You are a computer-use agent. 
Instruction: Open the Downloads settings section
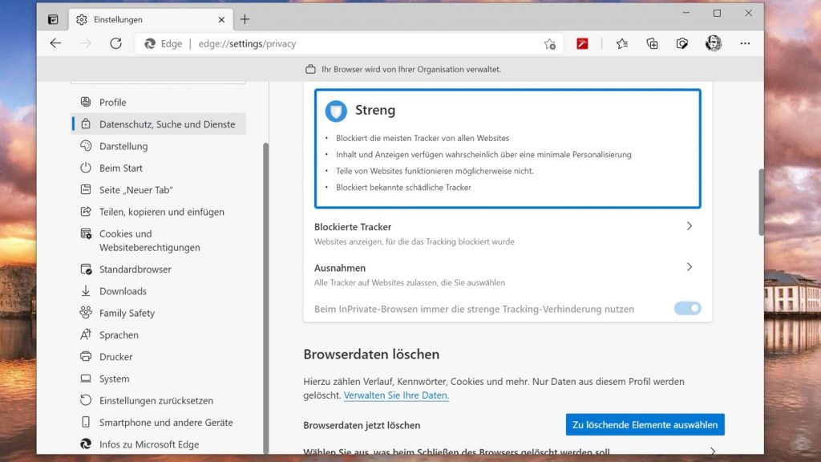(x=123, y=291)
